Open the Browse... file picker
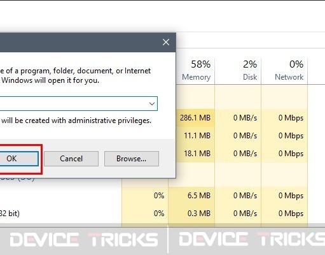The image size is (325, 255). (x=132, y=159)
